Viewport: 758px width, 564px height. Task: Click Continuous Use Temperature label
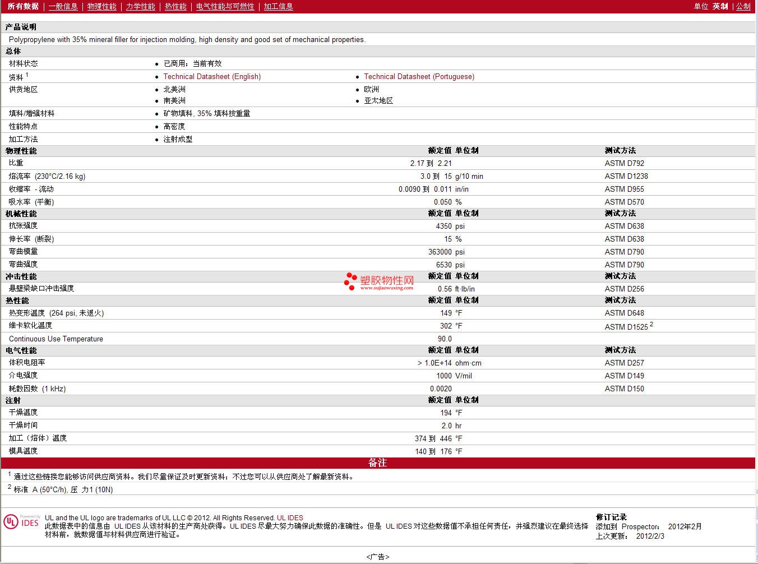pyautogui.click(x=56, y=339)
